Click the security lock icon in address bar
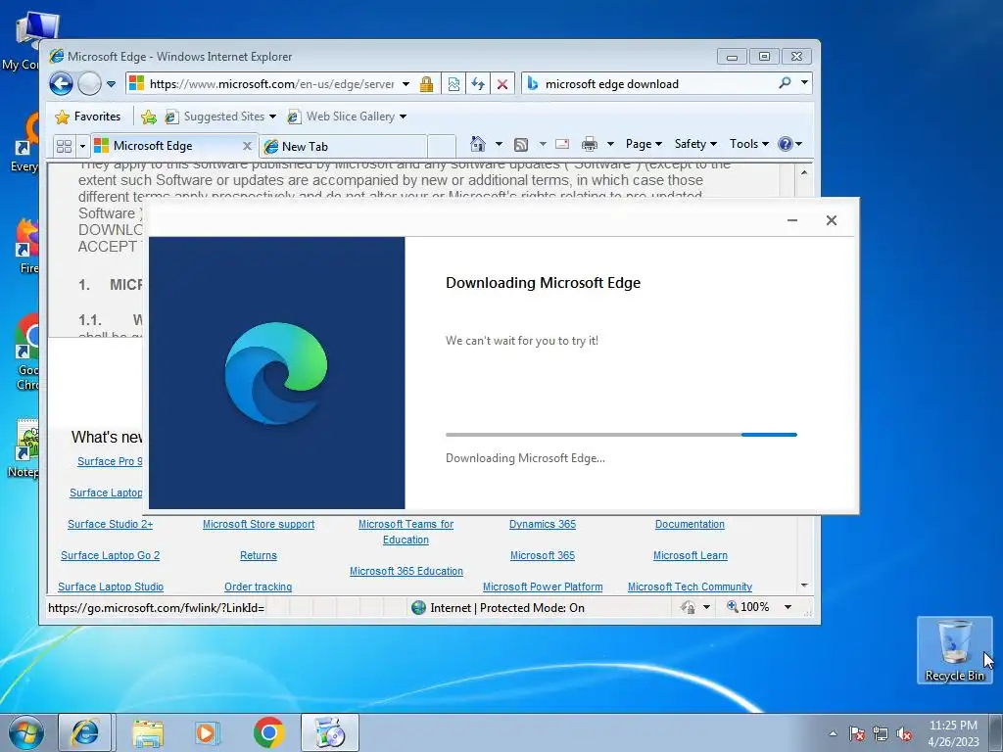The image size is (1003, 752). (426, 84)
